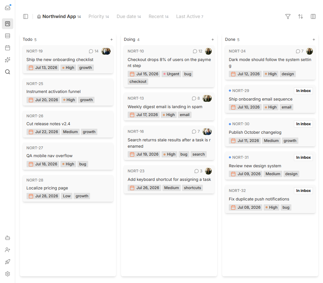Viewport: 323px width, 283px height.
Task: Add a task to the Done column
Action: click(314, 40)
